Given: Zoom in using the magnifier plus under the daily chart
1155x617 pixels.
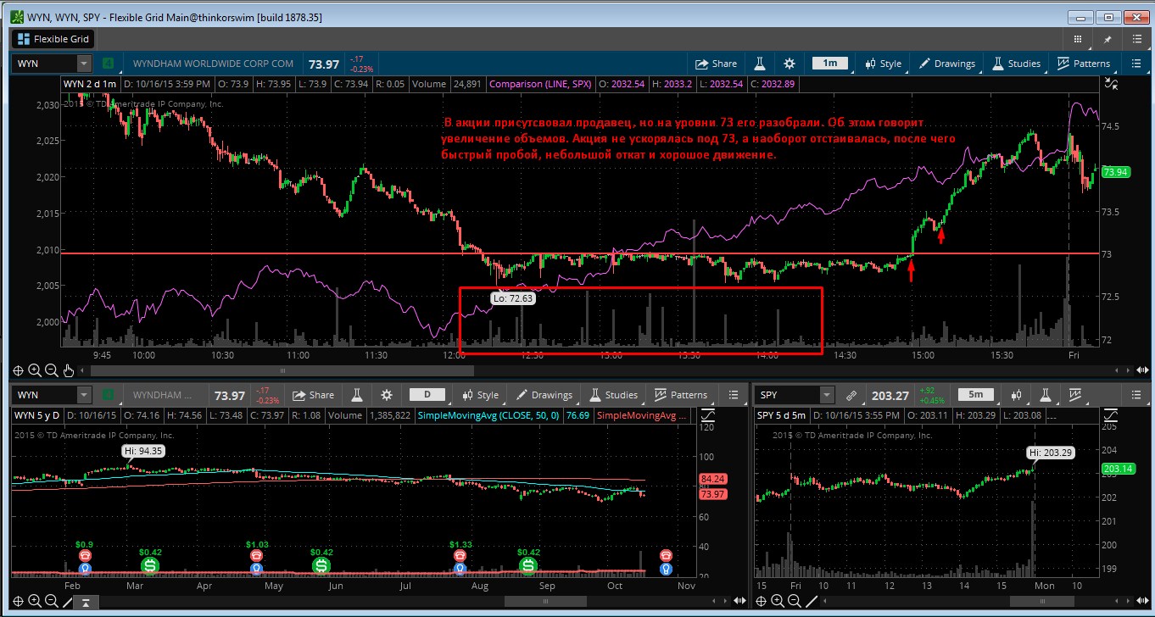Looking at the screenshot, I should [35, 601].
